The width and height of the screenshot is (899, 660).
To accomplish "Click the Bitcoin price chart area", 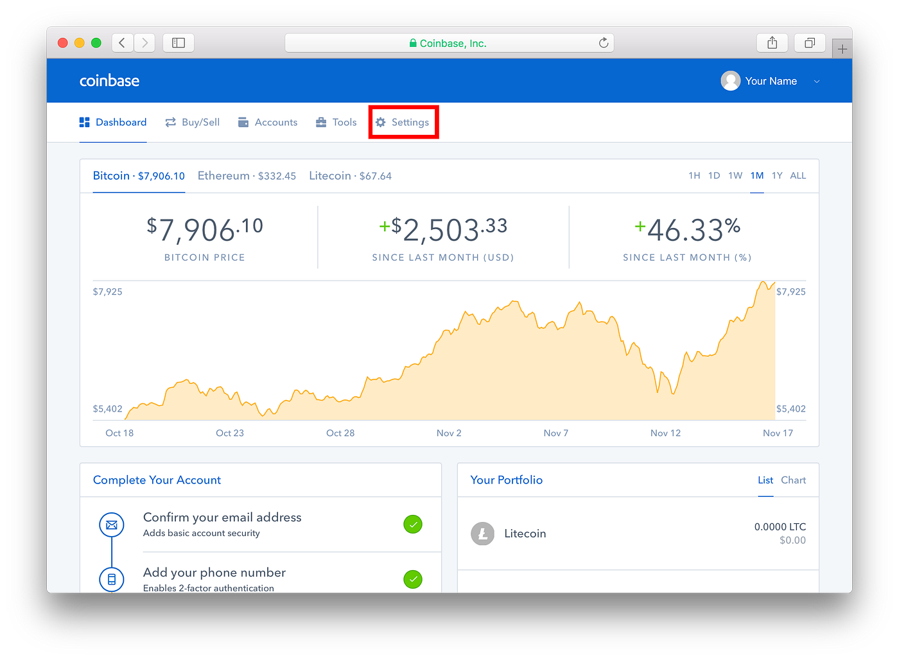I will point(449,351).
